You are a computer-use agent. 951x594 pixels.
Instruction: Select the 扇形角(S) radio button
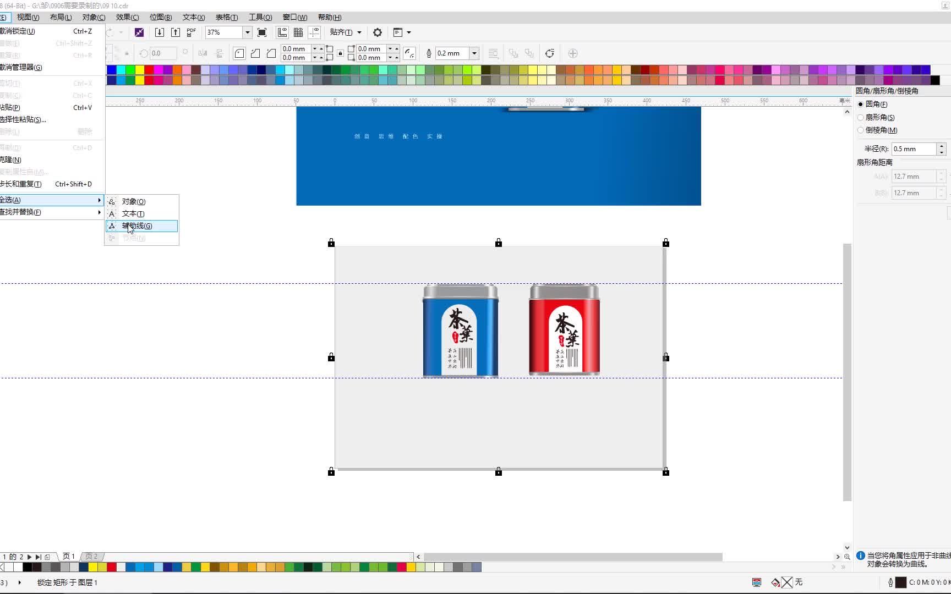(x=861, y=117)
